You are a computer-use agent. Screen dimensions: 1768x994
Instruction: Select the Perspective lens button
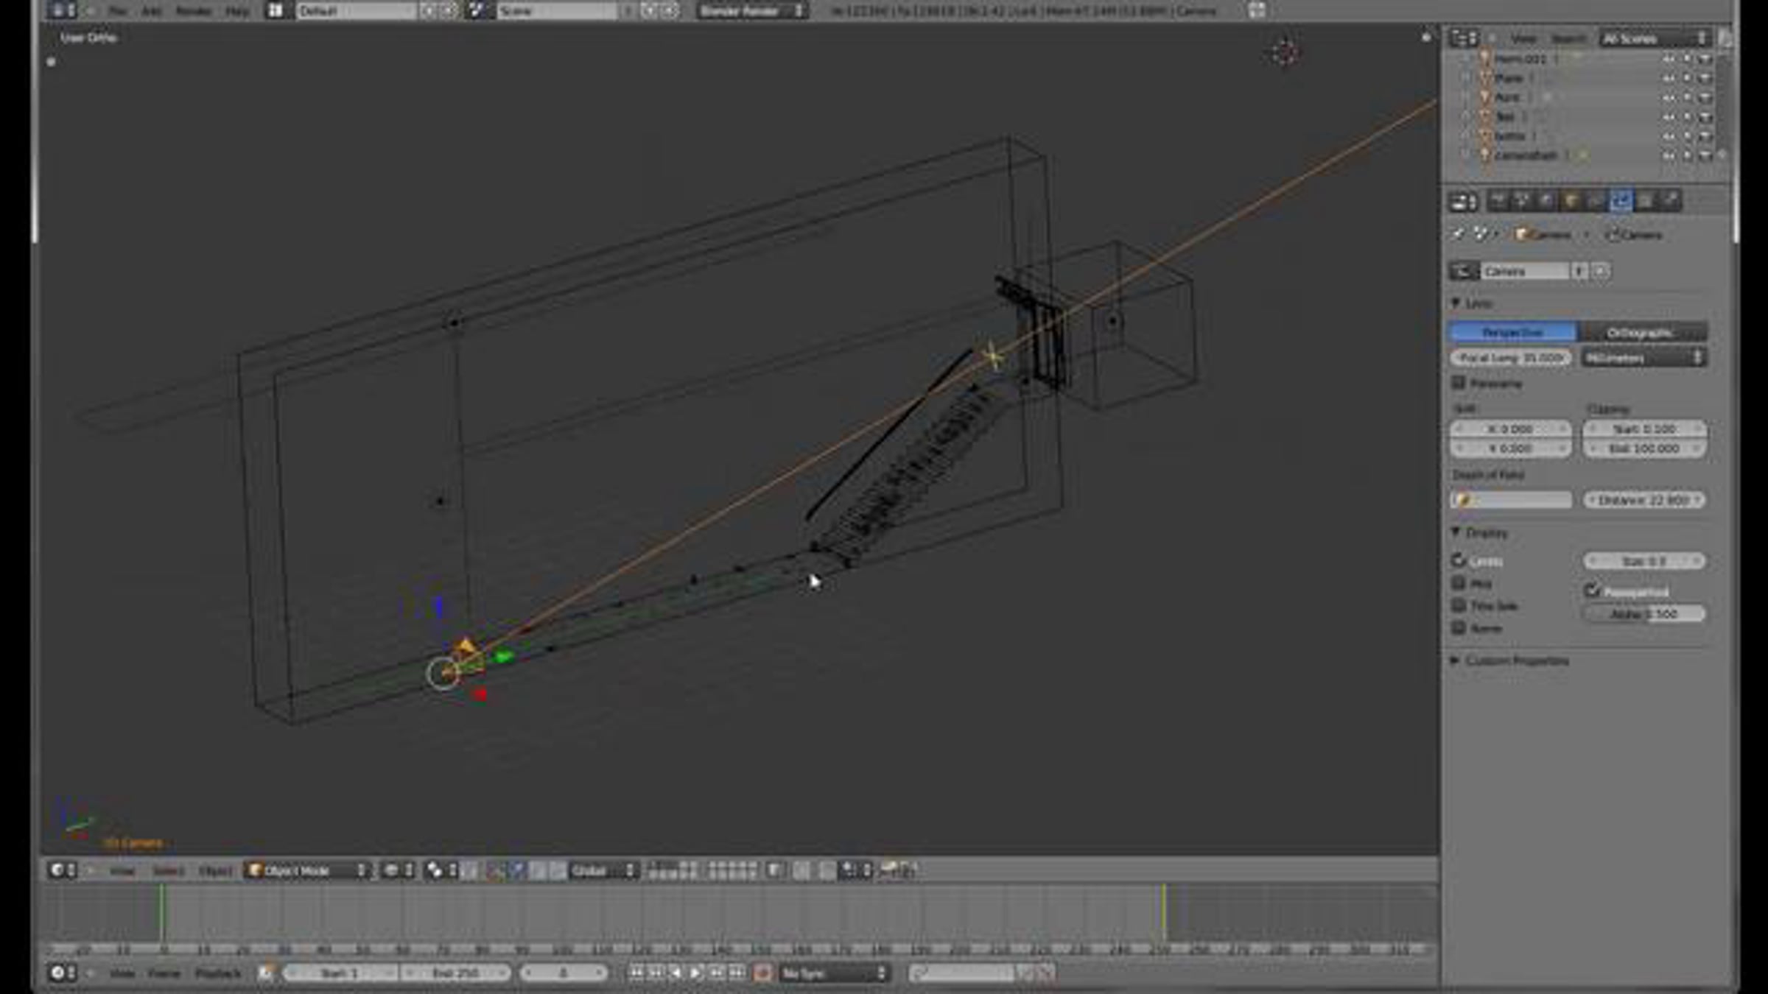[1512, 333]
